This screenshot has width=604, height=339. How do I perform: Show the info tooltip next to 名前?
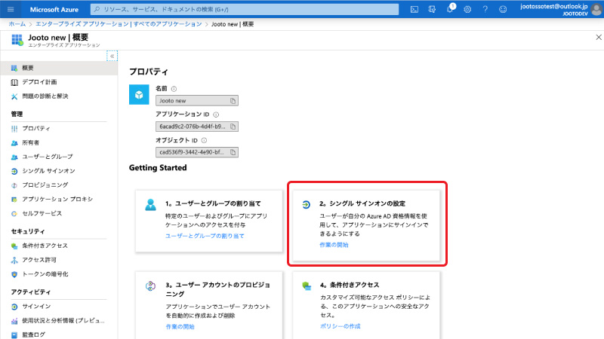click(x=174, y=89)
